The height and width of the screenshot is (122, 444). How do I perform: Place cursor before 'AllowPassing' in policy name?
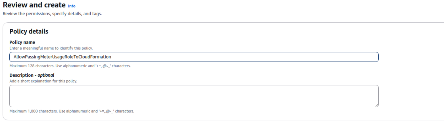pos(14,57)
